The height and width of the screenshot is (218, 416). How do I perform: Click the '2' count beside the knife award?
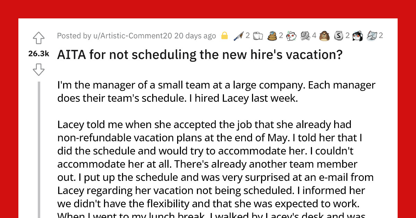coord(248,35)
